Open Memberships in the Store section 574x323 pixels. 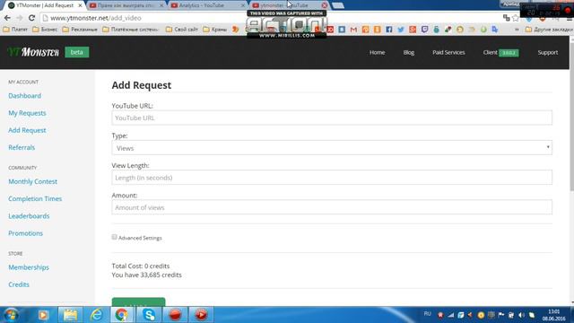tap(29, 267)
